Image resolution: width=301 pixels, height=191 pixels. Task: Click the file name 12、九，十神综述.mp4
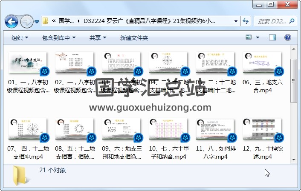(x=262, y=152)
